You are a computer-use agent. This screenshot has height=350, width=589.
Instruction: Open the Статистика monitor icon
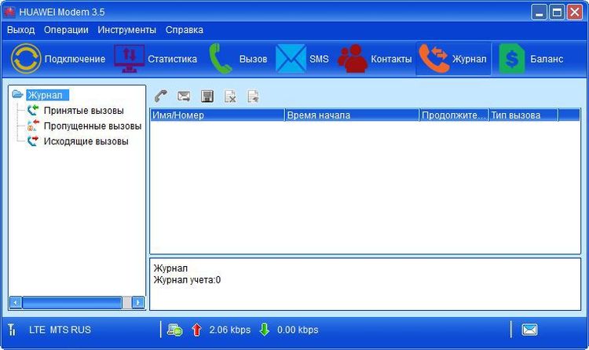[130, 59]
